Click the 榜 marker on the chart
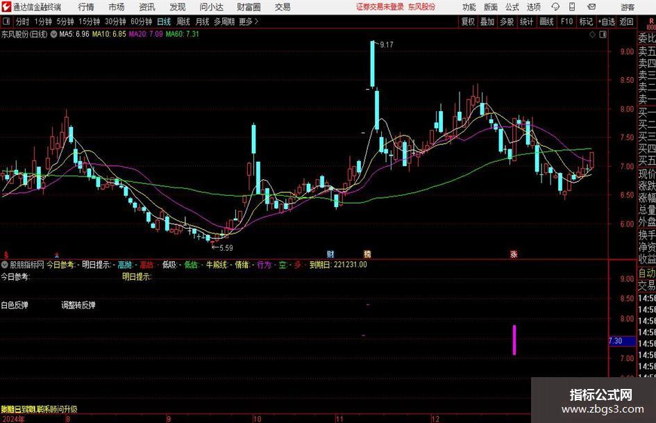The width and height of the screenshot is (656, 423). 367,254
